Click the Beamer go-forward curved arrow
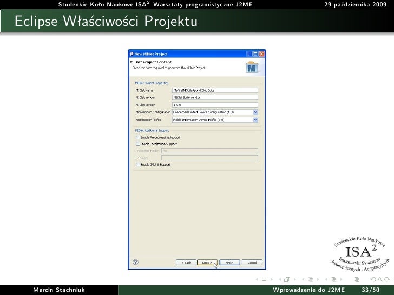Image resolution: width=394 pixels, height=295 pixels. (x=387, y=279)
